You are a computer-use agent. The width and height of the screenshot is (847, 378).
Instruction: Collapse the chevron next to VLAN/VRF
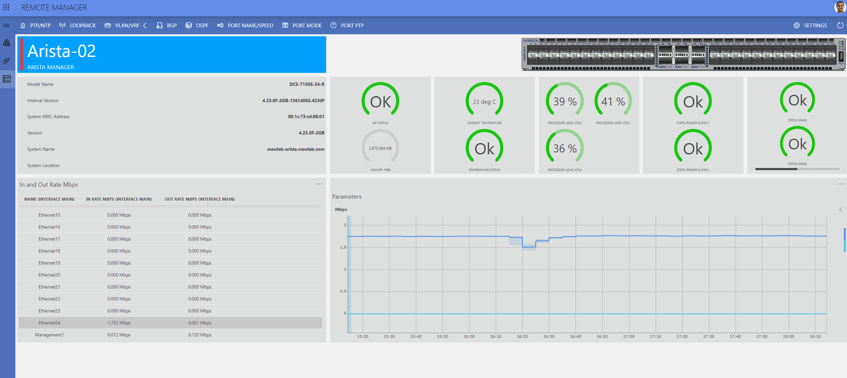(145, 25)
